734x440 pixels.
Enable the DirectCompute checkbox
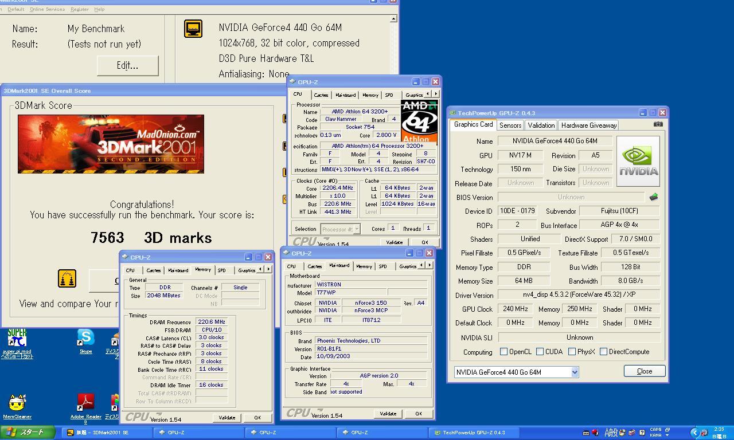[x=603, y=352]
